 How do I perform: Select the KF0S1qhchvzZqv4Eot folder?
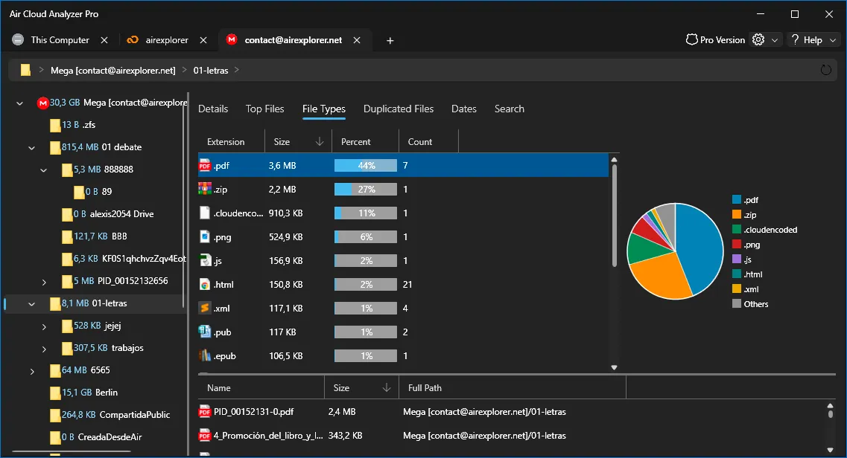123,259
